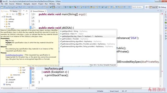This screenshot has height=93, width=167.
Task: Click the Previous Annotation toolbar arrow
Action: click(114, 7)
